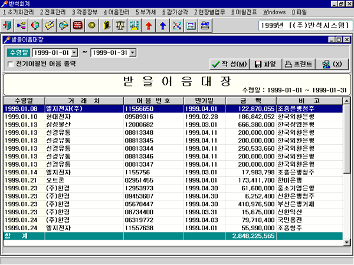This screenshot has width=354, height=265.
Task: Open the calculator toolbar icon
Action: (x=191, y=26)
